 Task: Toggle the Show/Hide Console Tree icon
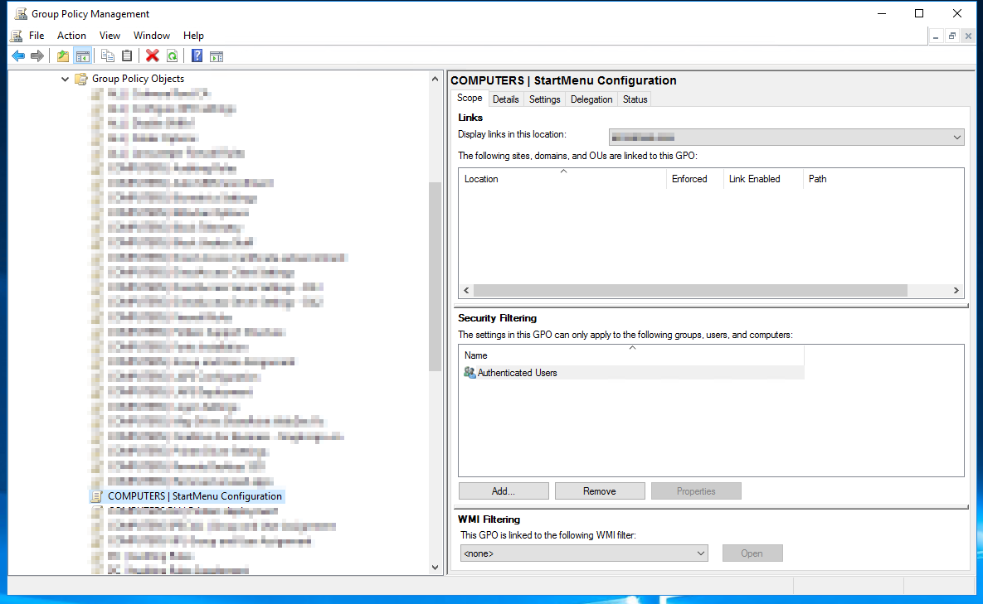pyautogui.click(x=82, y=56)
